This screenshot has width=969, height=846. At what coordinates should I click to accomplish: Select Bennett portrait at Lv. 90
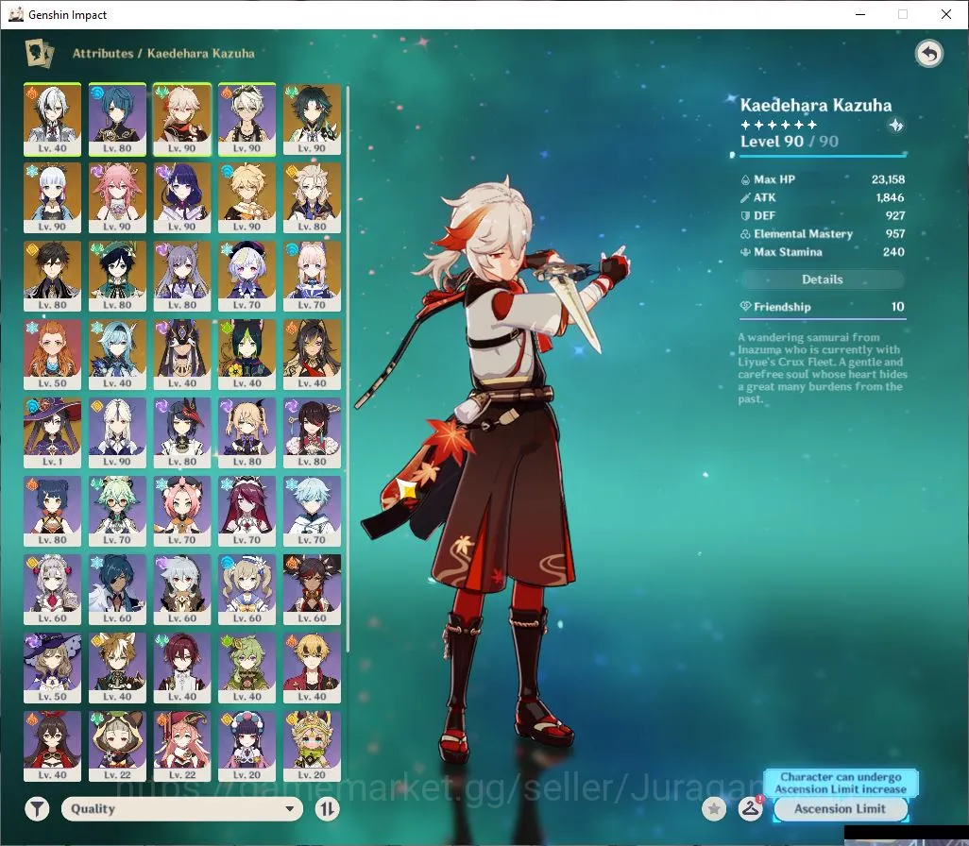247,119
